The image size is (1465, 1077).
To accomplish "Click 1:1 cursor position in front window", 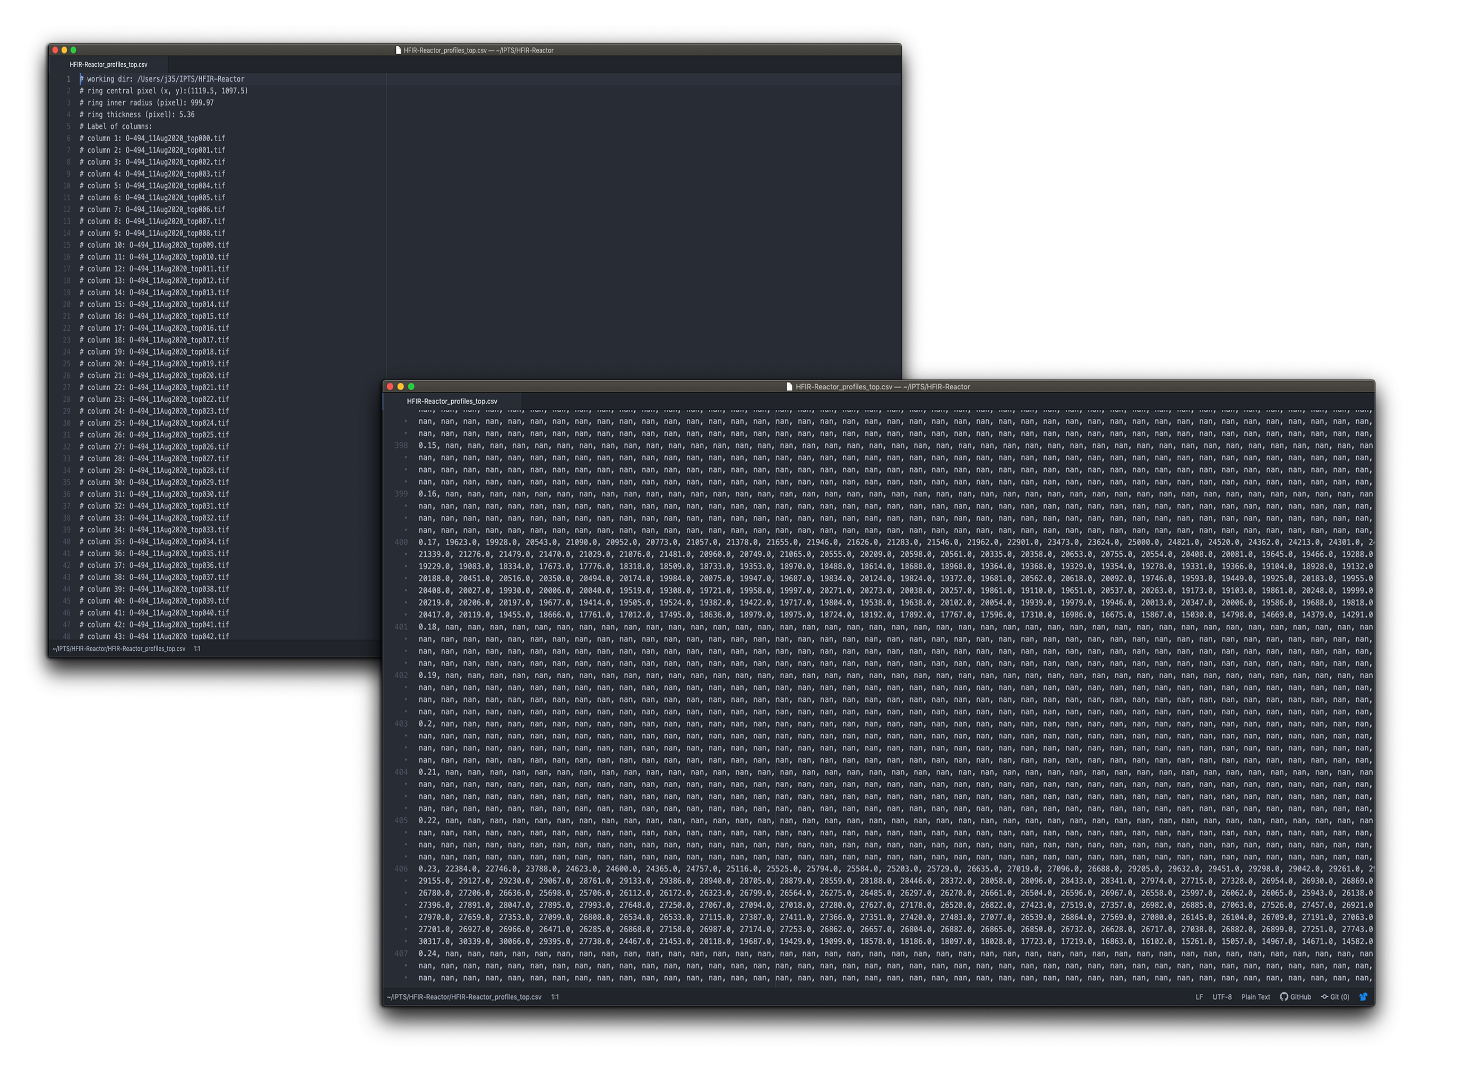I will point(555,997).
